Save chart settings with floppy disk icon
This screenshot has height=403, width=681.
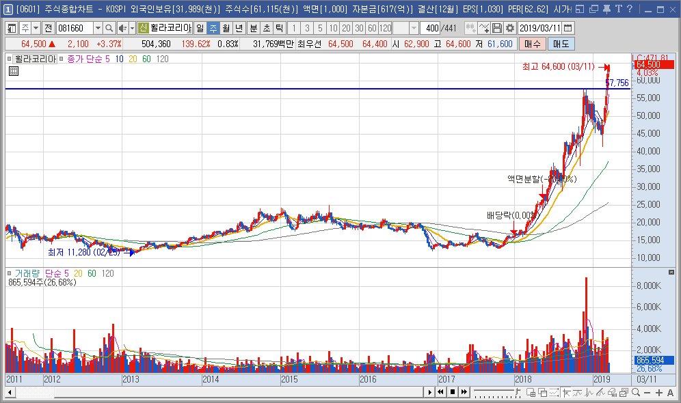pyautogui.click(x=497, y=28)
